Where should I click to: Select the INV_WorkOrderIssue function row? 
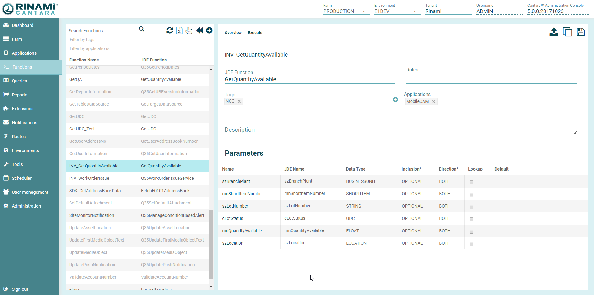89,178
